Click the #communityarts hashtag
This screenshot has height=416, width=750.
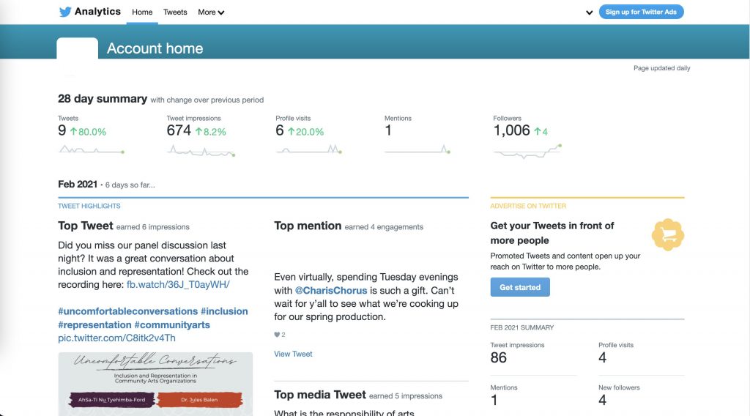172,324
